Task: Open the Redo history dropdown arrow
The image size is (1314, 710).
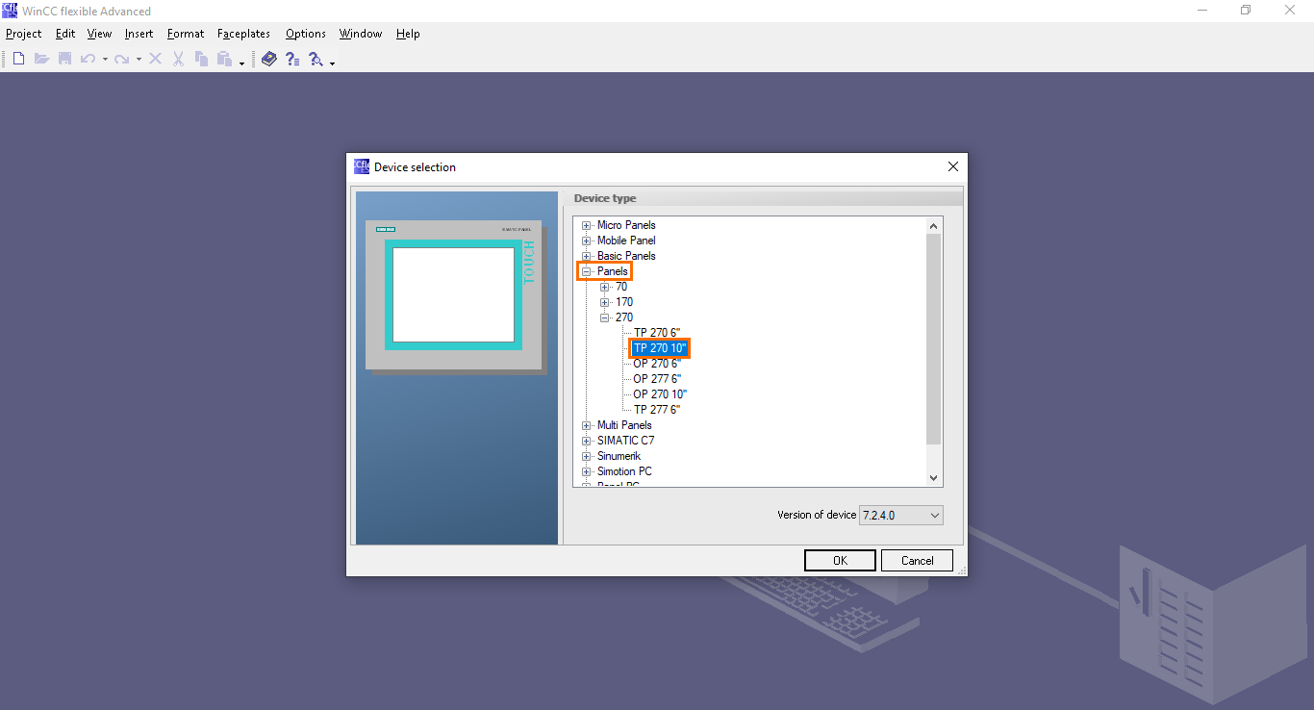Action: point(139,60)
